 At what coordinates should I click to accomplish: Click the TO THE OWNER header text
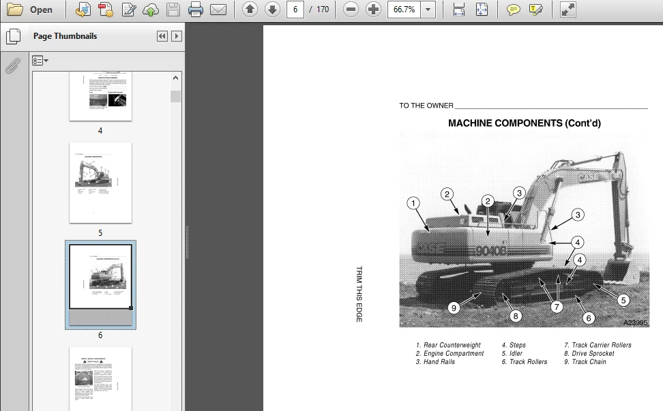click(426, 106)
